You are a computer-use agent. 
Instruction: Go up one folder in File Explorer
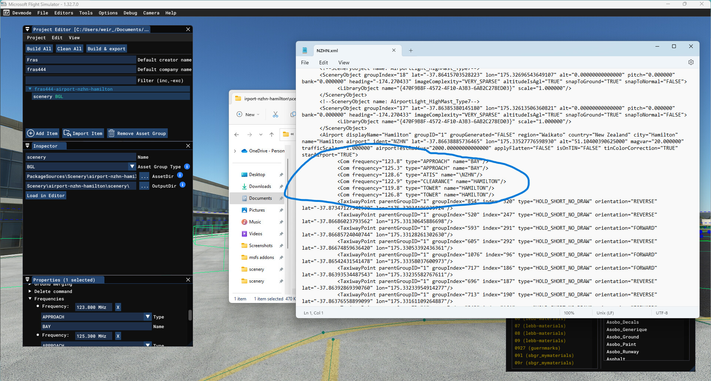point(271,134)
